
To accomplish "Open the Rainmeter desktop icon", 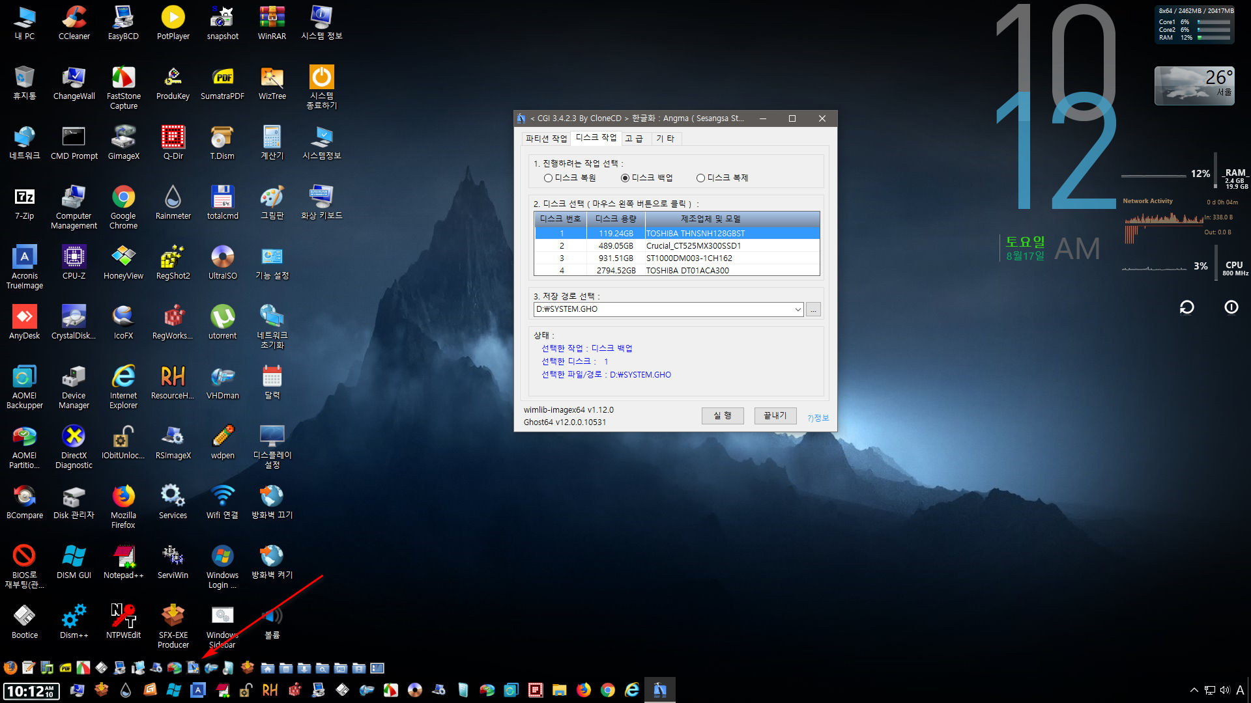I will [x=173, y=202].
